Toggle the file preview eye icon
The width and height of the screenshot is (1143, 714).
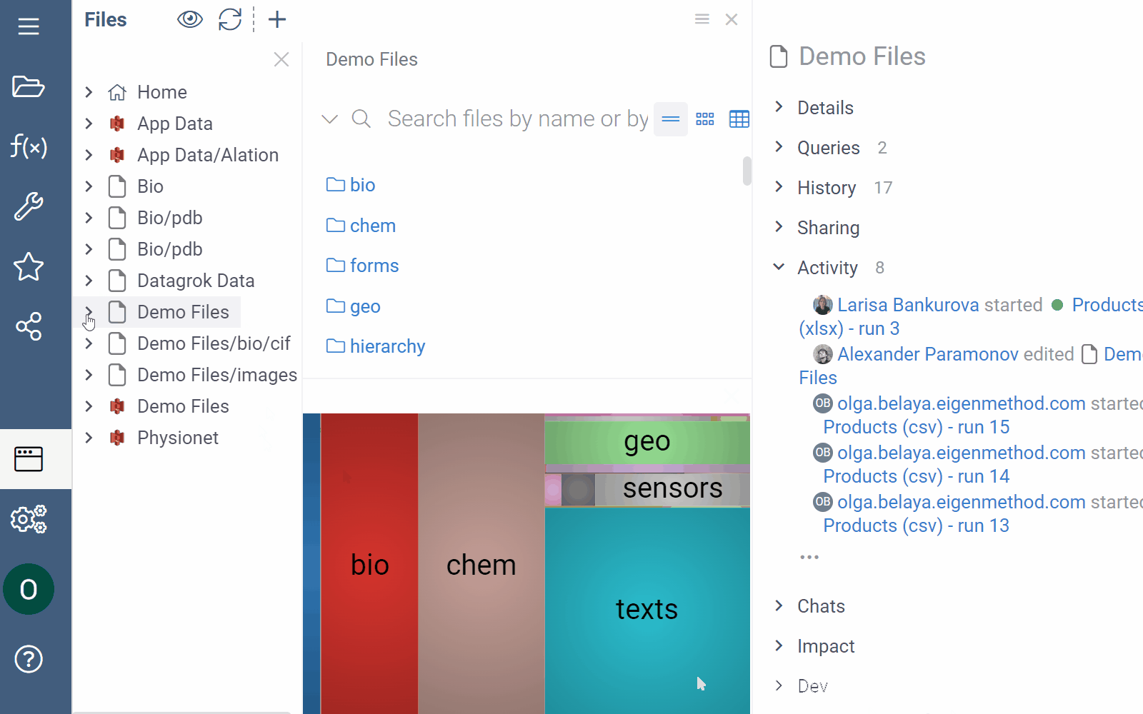pyautogui.click(x=189, y=19)
